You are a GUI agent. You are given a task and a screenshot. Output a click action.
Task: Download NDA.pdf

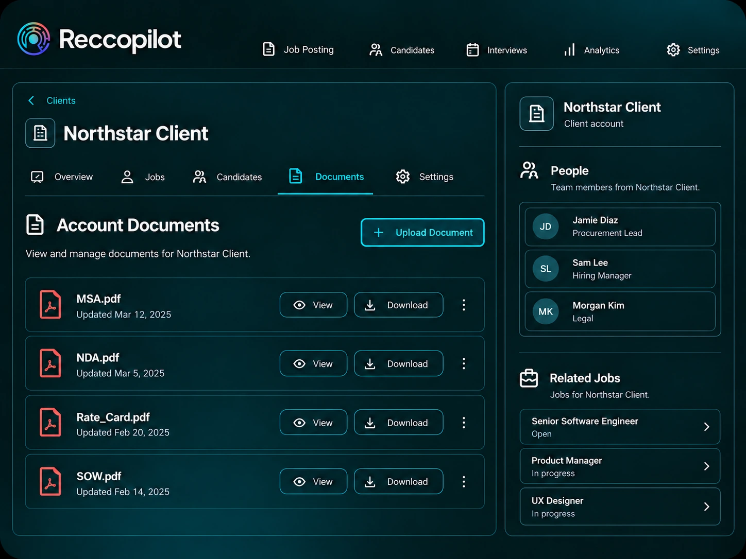398,364
